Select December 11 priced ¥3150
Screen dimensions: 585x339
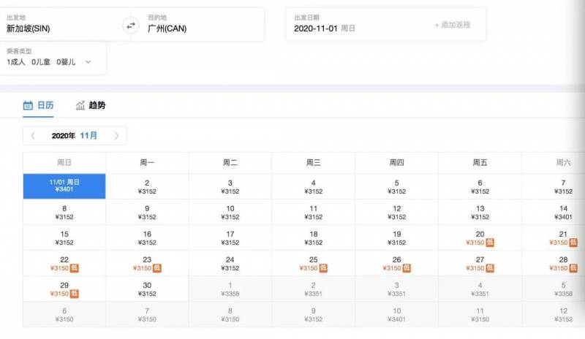pyautogui.click(x=480, y=314)
